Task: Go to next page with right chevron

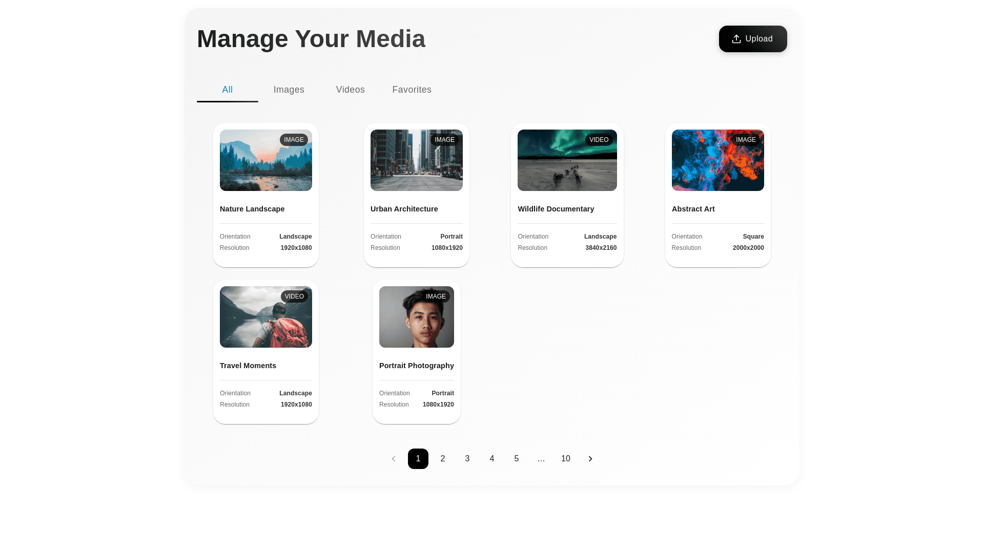Action: pyautogui.click(x=590, y=459)
